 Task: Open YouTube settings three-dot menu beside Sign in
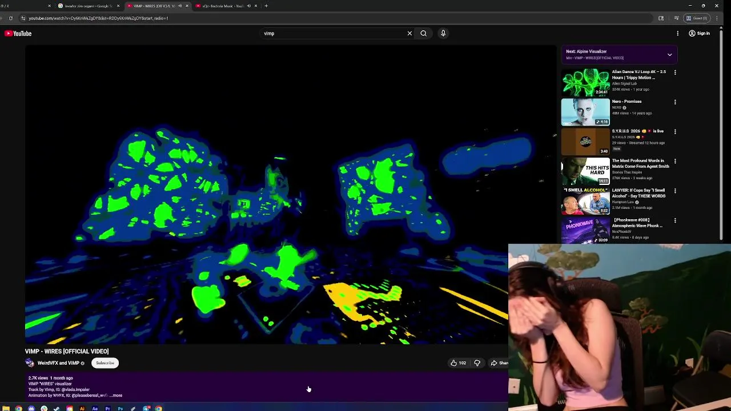tap(678, 33)
